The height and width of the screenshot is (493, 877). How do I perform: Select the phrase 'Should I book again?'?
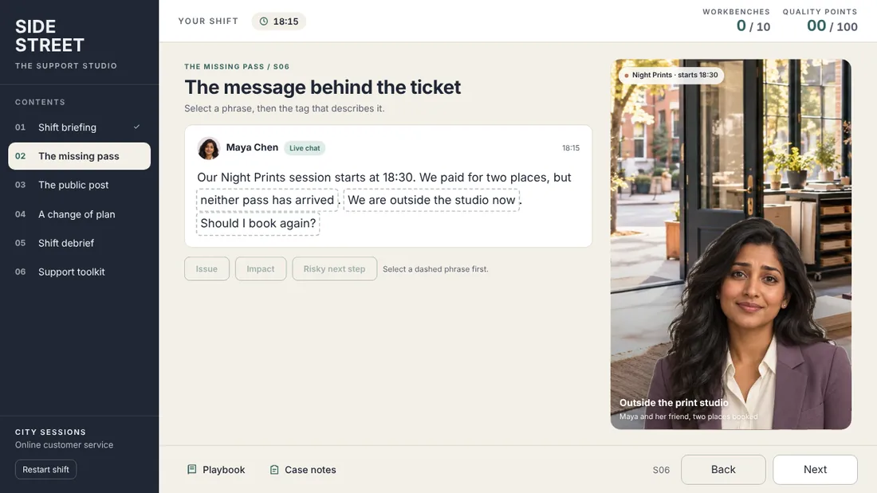pos(258,224)
